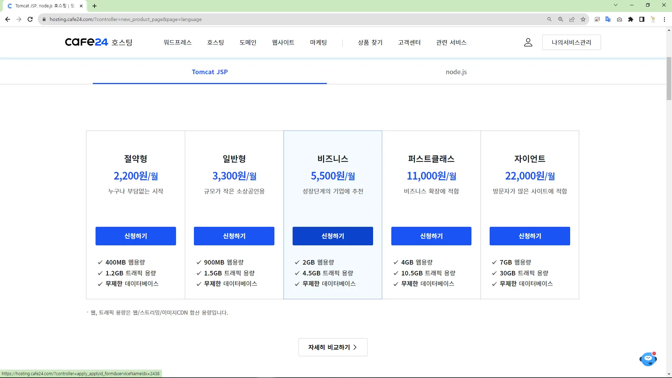Expand 자세히 비교하기 comparison details

[x=332, y=347]
